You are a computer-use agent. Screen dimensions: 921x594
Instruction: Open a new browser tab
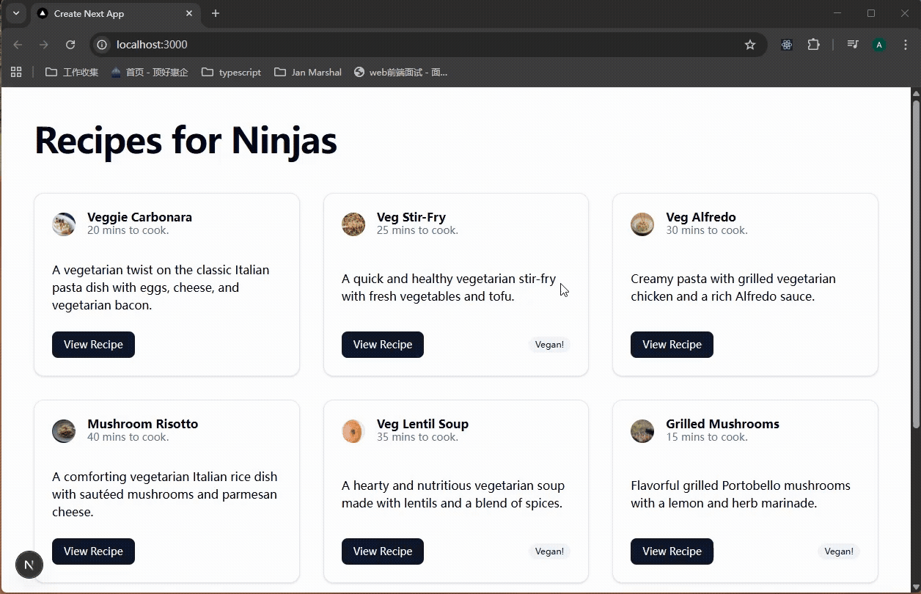tap(216, 13)
